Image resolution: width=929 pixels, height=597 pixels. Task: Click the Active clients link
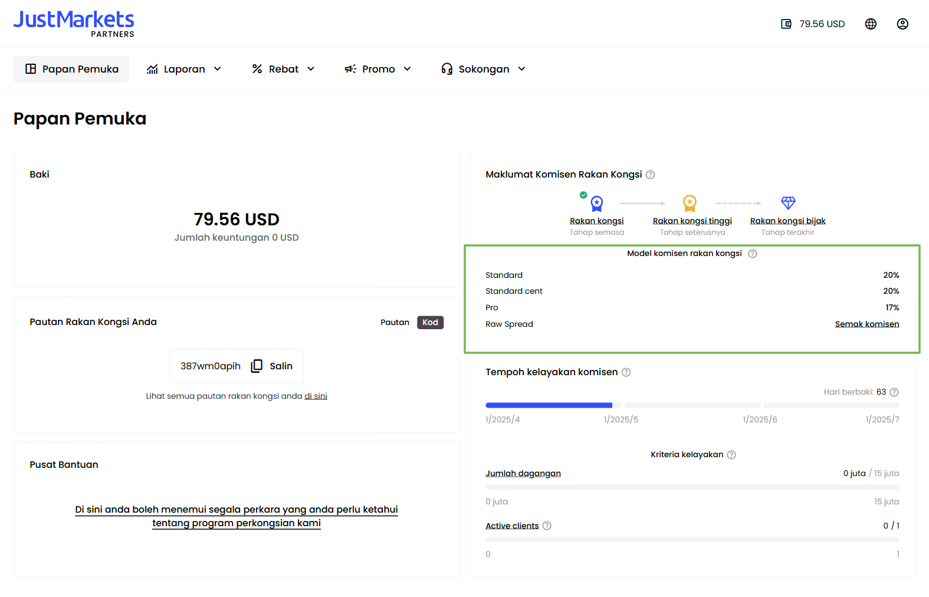click(512, 526)
